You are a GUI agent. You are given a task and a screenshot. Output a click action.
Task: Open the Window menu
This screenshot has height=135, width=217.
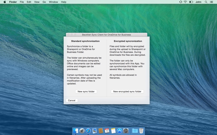(53, 2)
